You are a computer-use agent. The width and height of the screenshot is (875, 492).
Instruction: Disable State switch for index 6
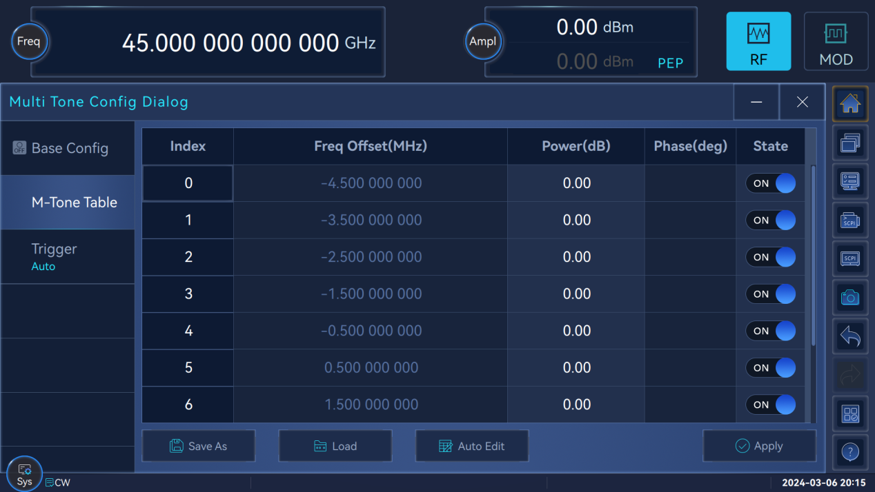770,404
